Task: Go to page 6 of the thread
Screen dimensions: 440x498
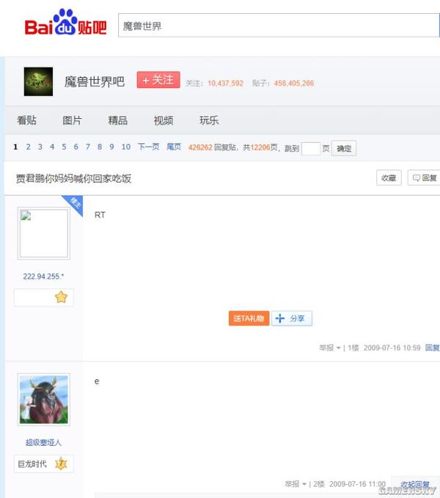Action: point(76,147)
